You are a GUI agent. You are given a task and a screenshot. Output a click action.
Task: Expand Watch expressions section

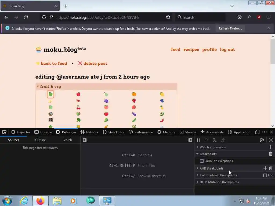[197, 147]
